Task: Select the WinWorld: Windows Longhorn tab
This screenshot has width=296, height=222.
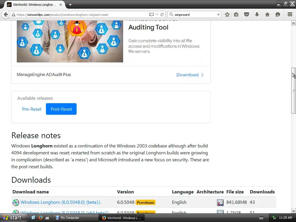Action: tap(34, 5)
